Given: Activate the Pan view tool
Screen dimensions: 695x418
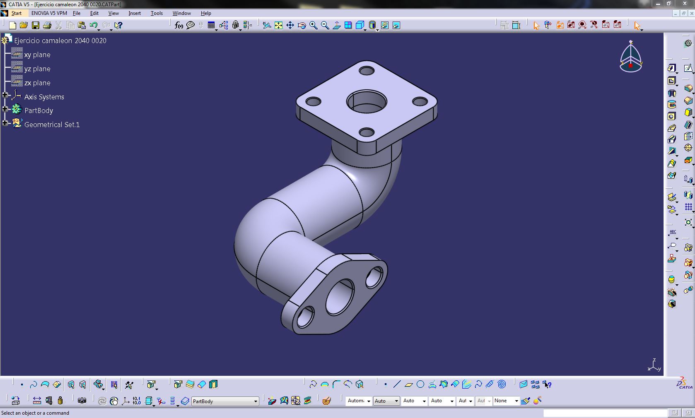Looking at the screenshot, I should 290,25.
